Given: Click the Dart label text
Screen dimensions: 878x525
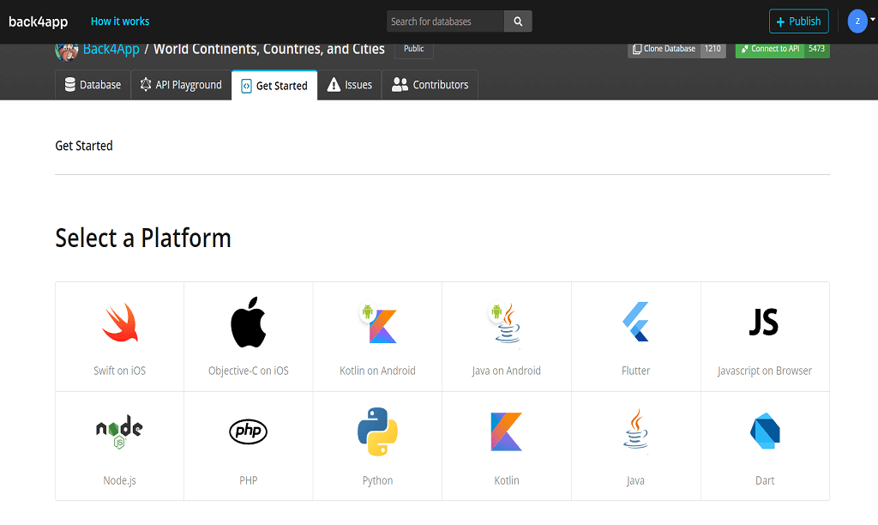Looking at the screenshot, I should (765, 480).
